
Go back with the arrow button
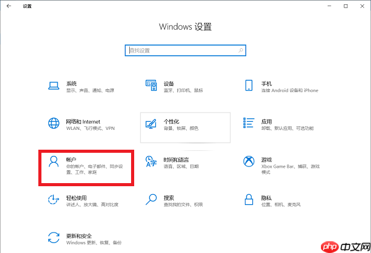click(x=9, y=6)
